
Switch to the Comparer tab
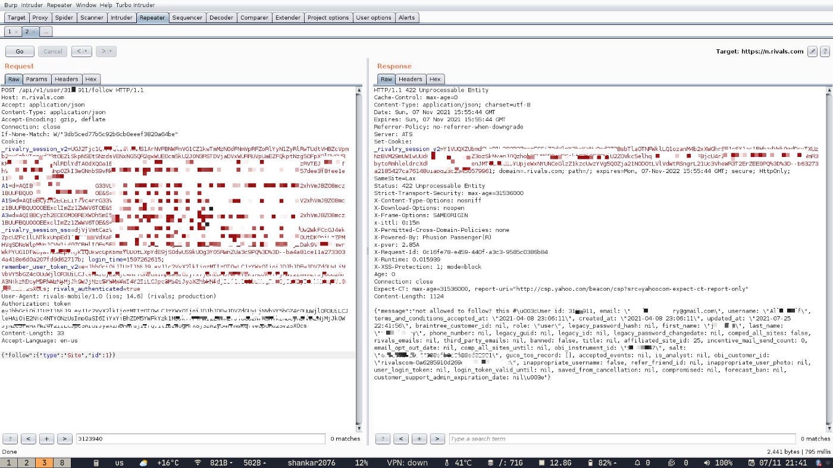pos(255,18)
